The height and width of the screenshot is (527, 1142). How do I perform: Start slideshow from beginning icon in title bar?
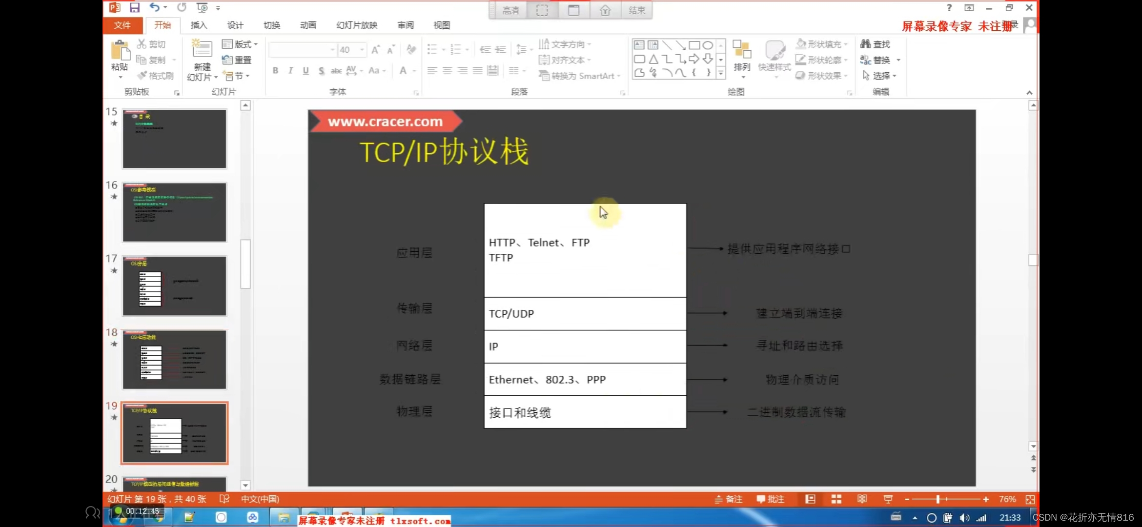click(202, 8)
